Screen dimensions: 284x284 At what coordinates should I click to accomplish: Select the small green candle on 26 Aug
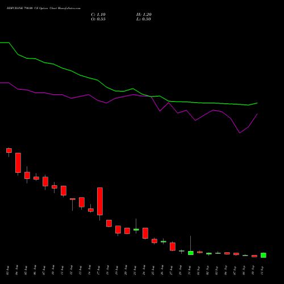click(x=164, y=241)
